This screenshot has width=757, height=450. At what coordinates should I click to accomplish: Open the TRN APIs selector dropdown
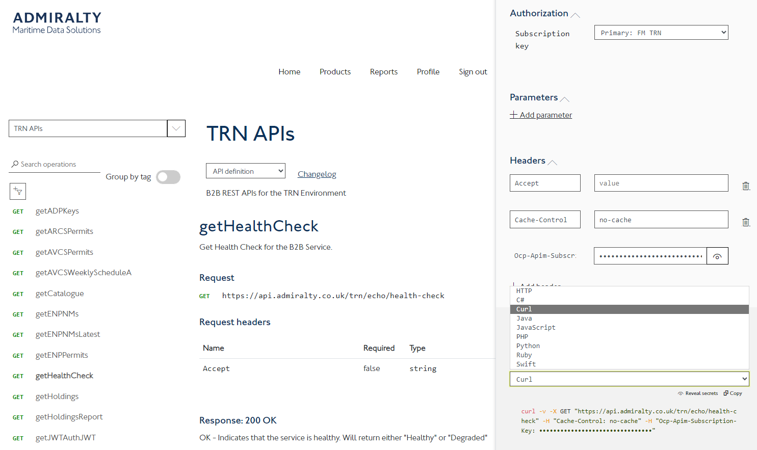[176, 128]
